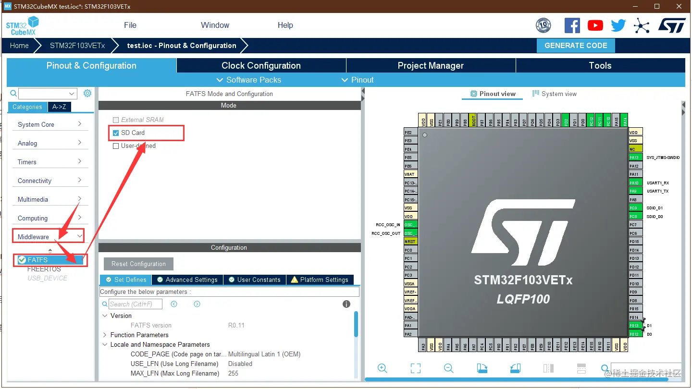Rotate the chip counter-clockwise
This screenshot has width=692, height=389.
coord(515,368)
